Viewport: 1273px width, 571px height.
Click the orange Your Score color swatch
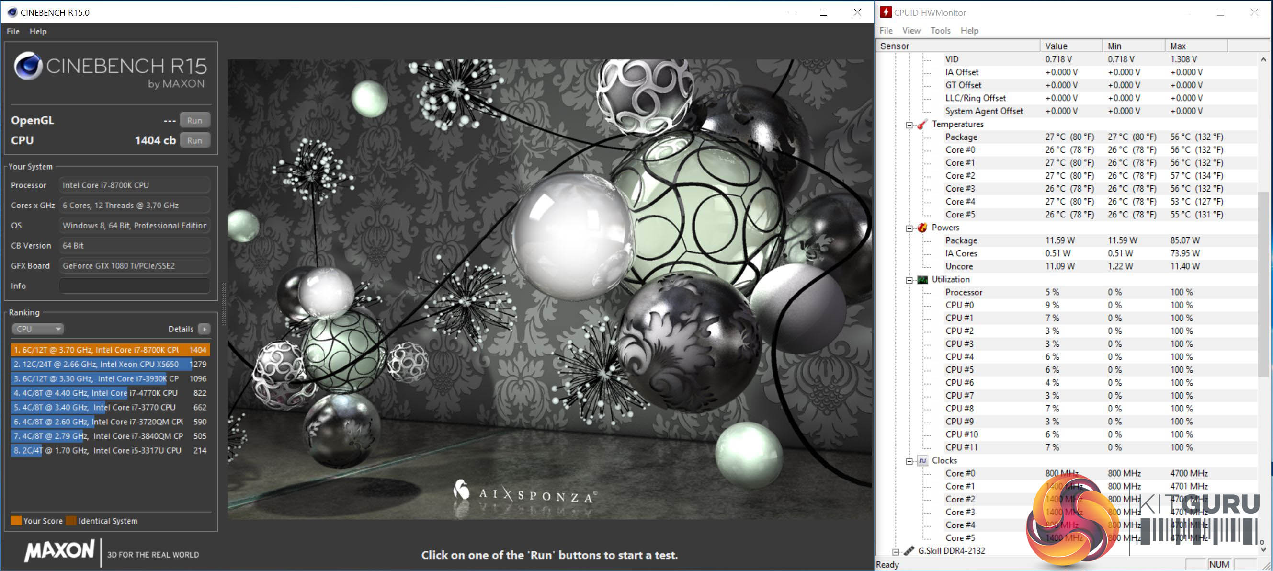point(16,521)
